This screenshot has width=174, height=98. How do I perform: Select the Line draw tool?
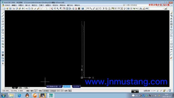point(3,13)
